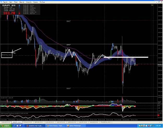Click the Spread 3.30 readout
The height and width of the screenshot is (130, 163).
click(x=8, y=7)
